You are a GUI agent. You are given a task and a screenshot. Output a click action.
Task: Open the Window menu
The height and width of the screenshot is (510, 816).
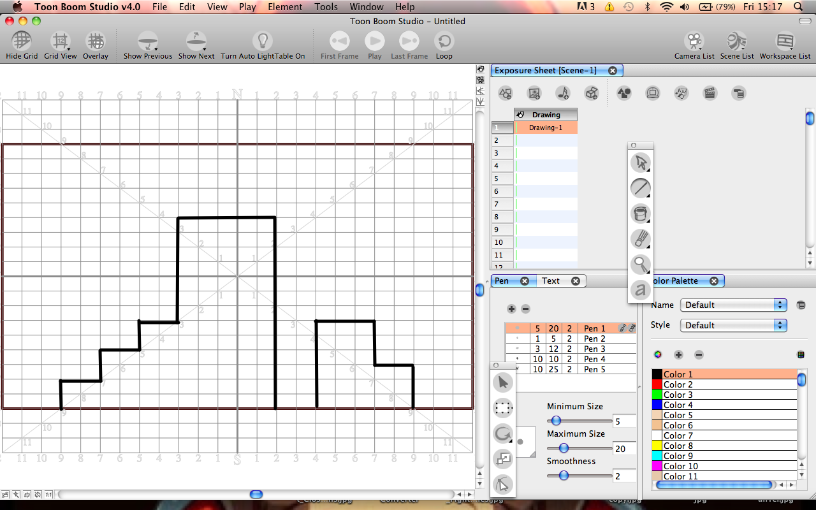(367, 7)
